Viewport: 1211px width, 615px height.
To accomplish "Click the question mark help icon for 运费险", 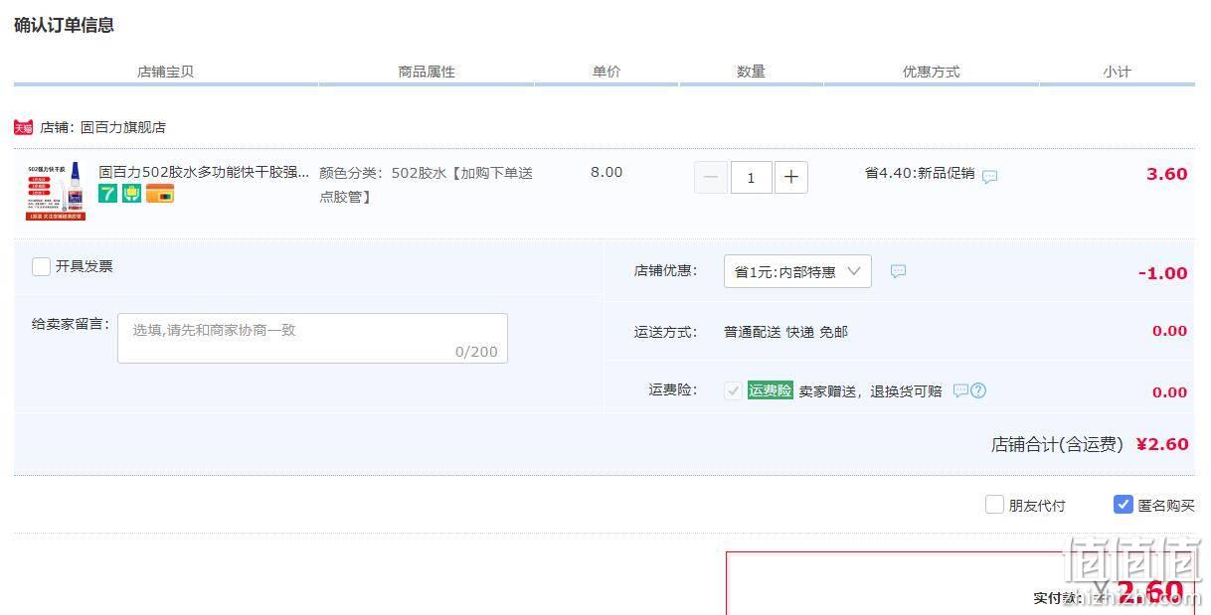I will tap(978, 390).
